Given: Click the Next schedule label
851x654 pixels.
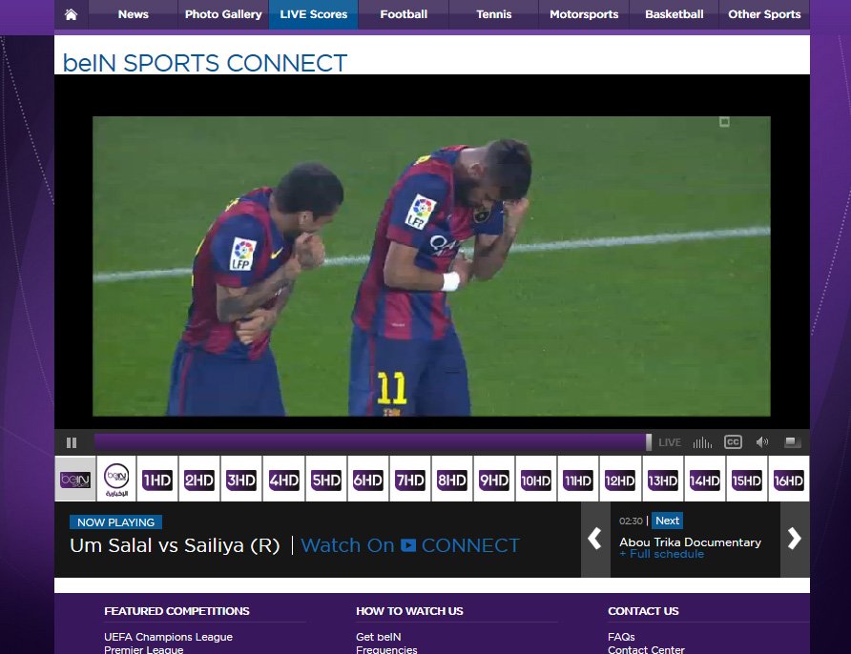Looking at the screenshot, I should click(x=667, y=521).
